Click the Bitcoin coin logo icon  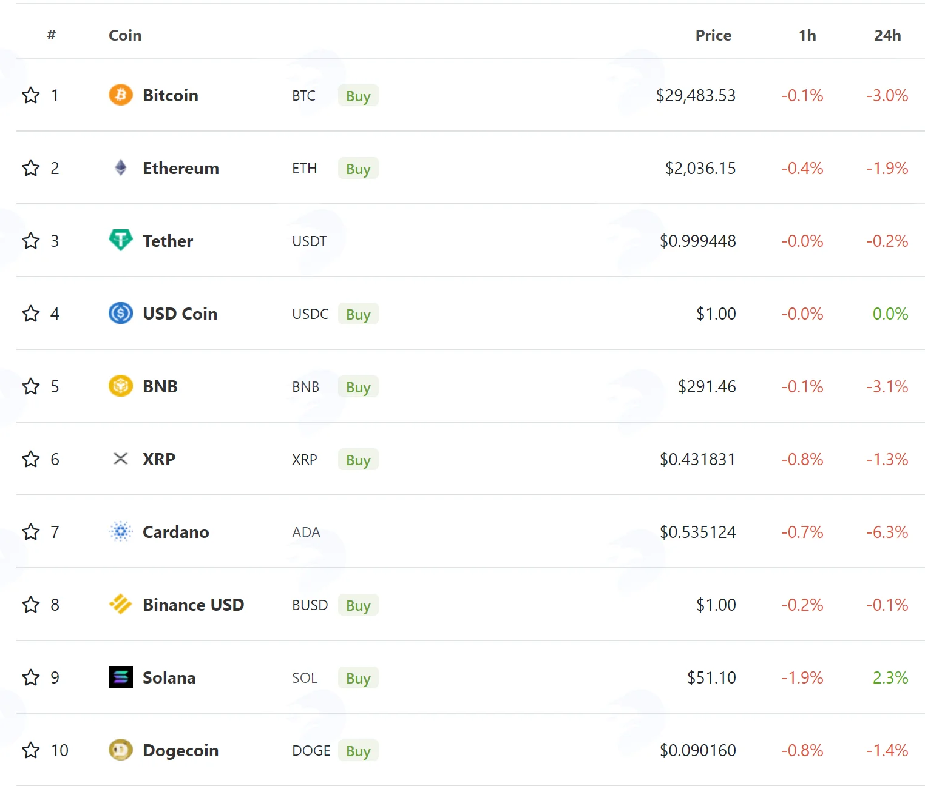click(x=121, y=95)
